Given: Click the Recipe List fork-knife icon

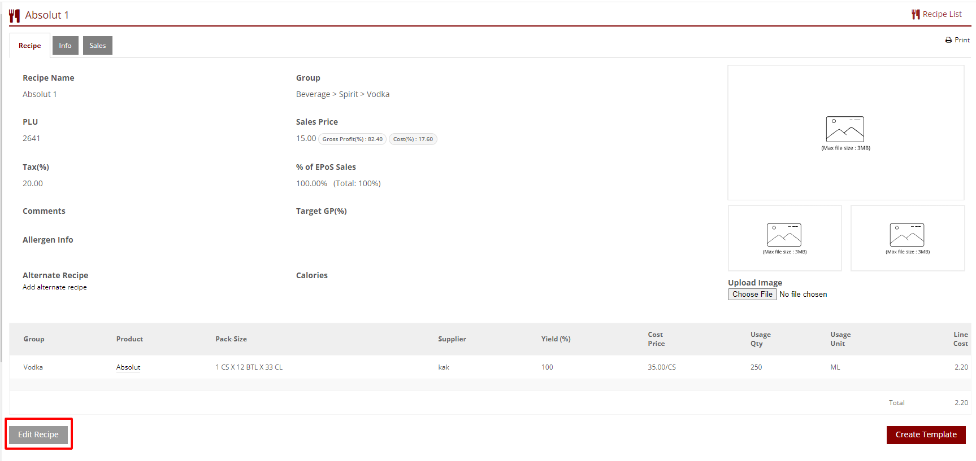Looking at the screenshot, I should coord(916,14).
